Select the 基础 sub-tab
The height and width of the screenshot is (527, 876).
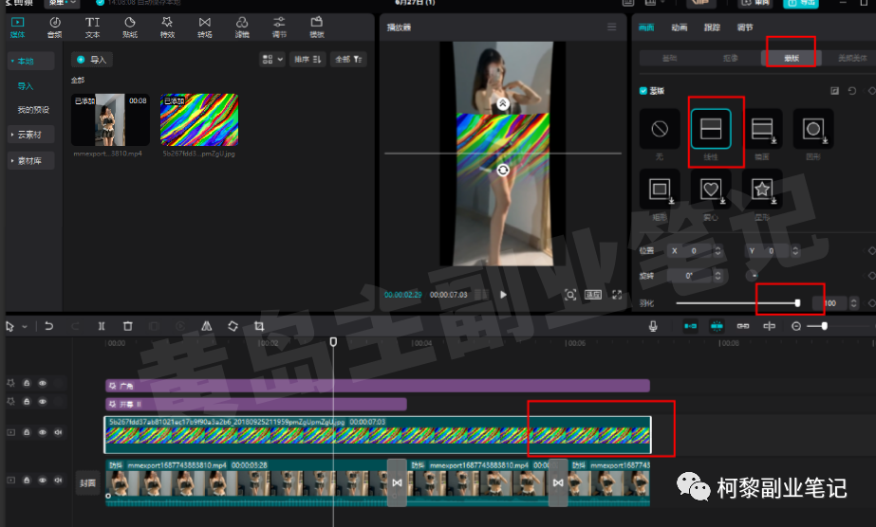pyautogui.click(x=669, y=58)
